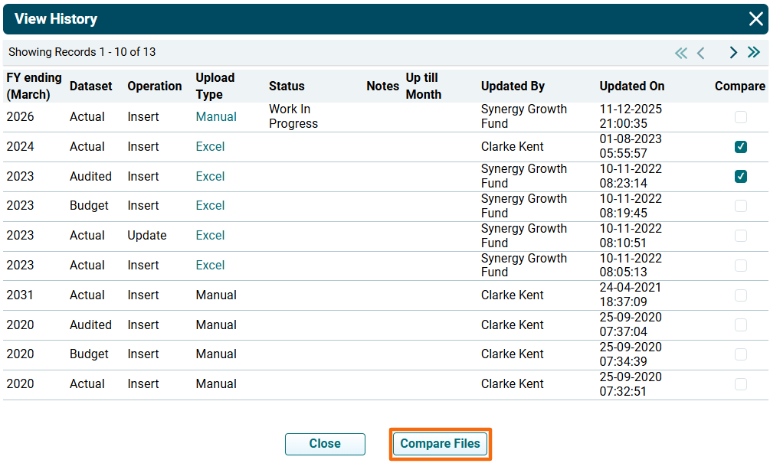Open Excel link for 2023 Audited row
This screenshot has width=770, height=473.
point(210,177)
